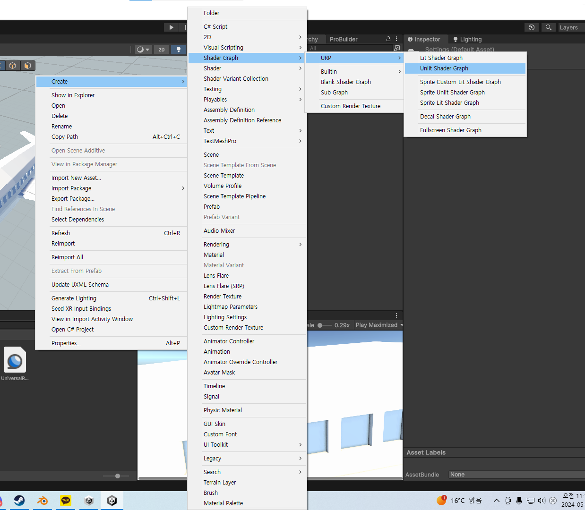585x510 pixels.
Task: Create a new Folder
Action: click(x=247, y=13)
